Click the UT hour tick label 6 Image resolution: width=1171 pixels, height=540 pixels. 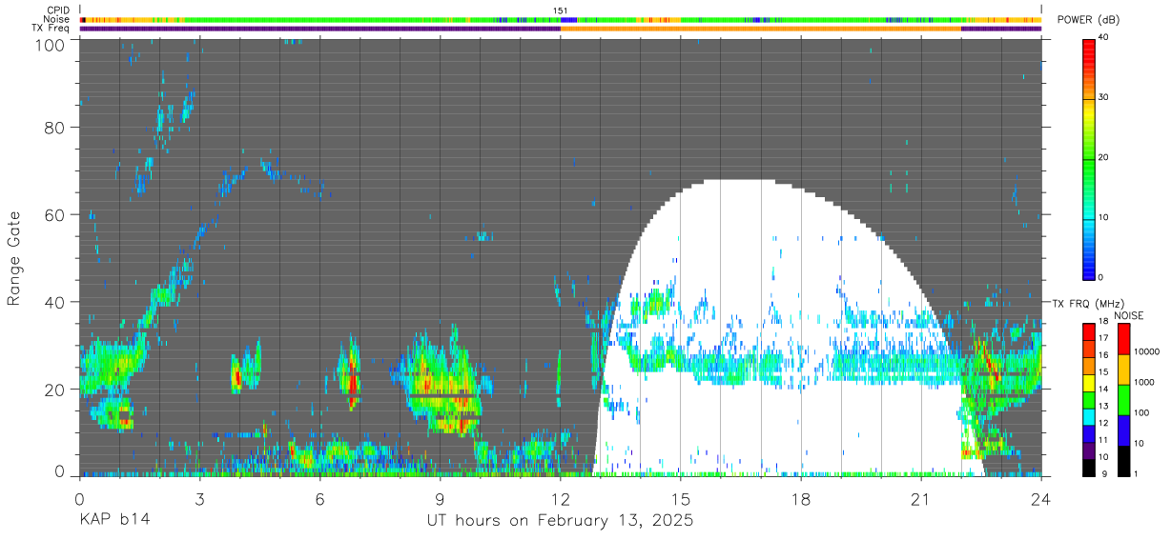(x=319, y=499)
